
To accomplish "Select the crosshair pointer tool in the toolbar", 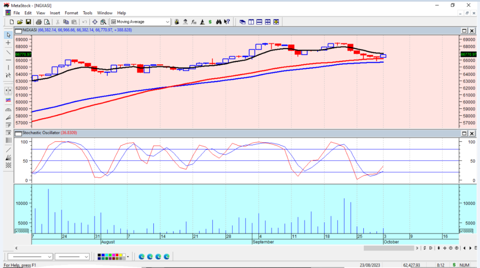I will pos(94,22).
